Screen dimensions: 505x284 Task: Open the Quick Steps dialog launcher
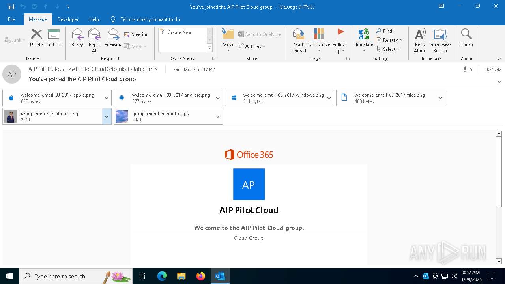[214, 58]
